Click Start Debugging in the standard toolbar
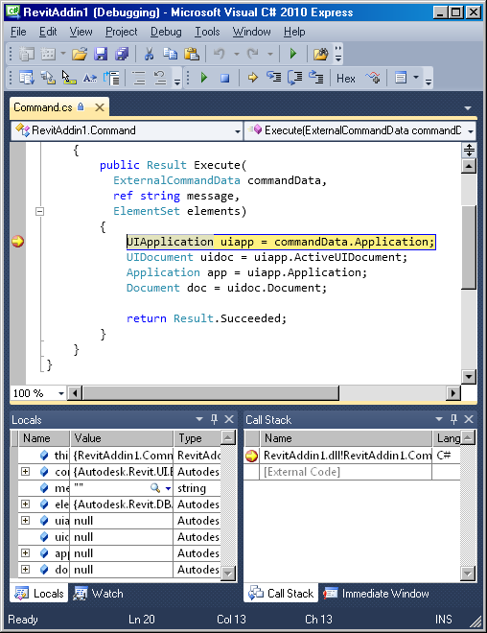 point(293,54)
